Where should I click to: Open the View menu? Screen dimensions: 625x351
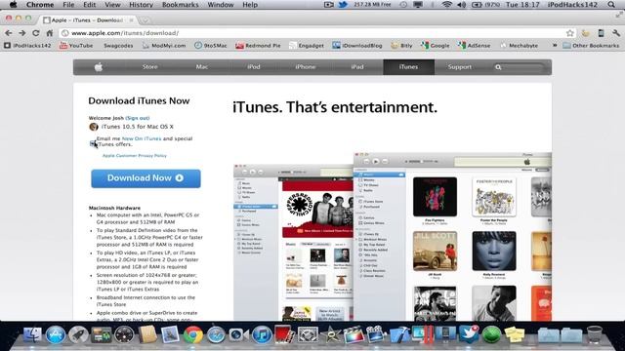112,5
